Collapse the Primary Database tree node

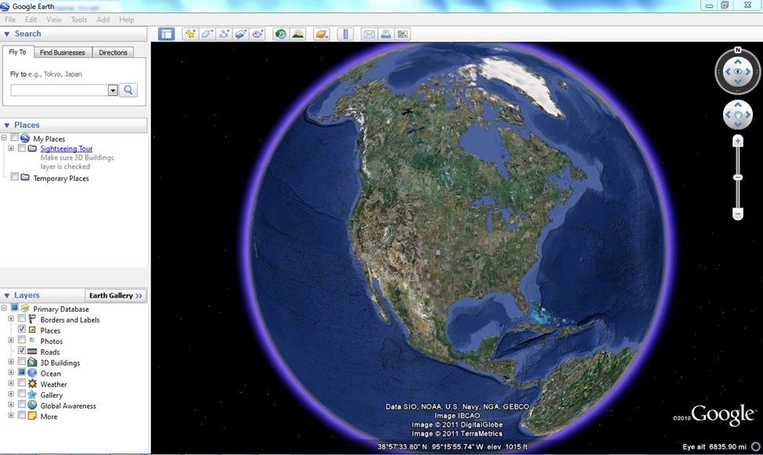tap(4, 309)
